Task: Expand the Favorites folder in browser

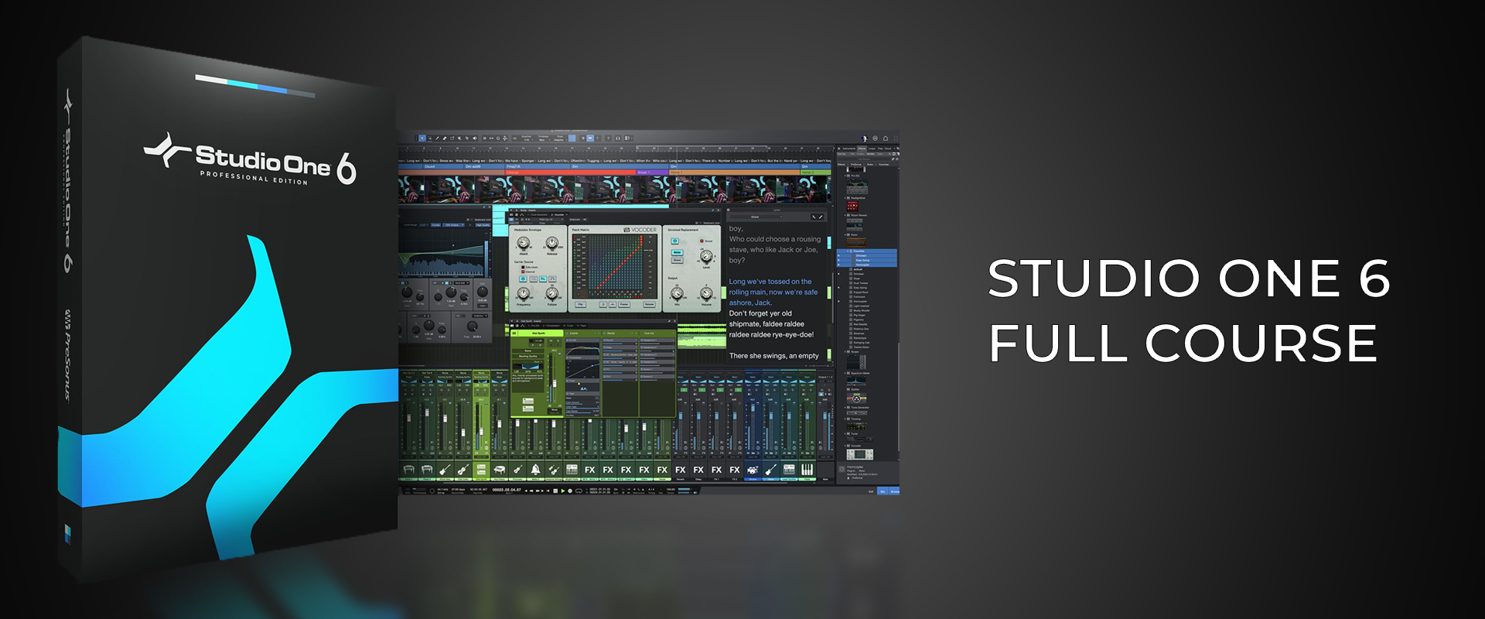Action: point(848,251)
